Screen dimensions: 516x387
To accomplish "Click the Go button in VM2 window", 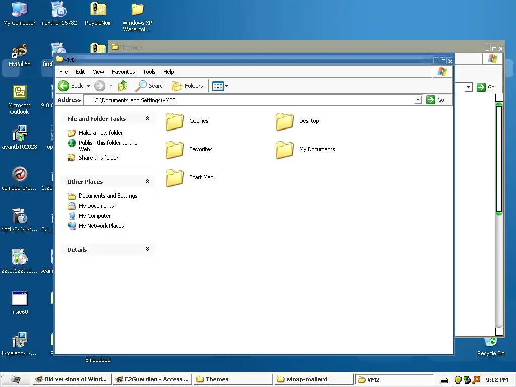I will pyautogui.click(x=435, y=100).
